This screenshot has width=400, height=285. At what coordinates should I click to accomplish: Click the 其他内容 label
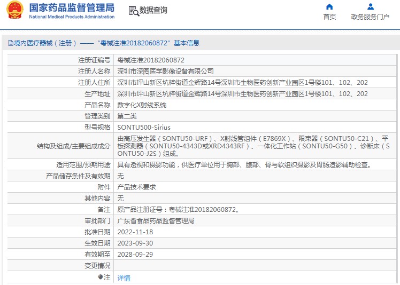97,199
